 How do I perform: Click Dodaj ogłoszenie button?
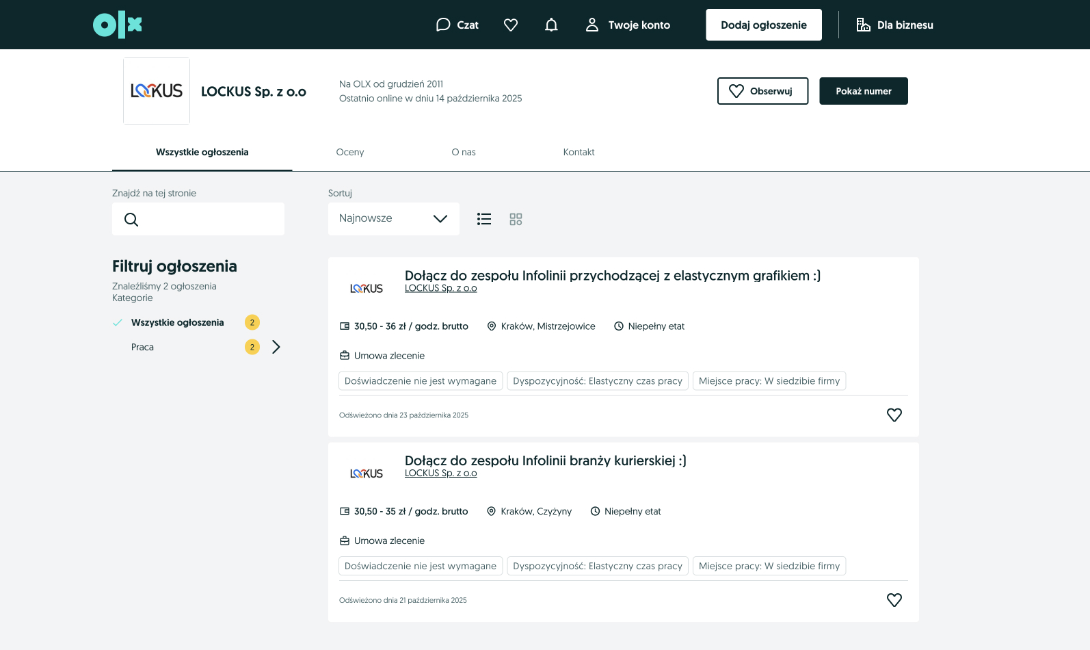click(x=764, y=25)
